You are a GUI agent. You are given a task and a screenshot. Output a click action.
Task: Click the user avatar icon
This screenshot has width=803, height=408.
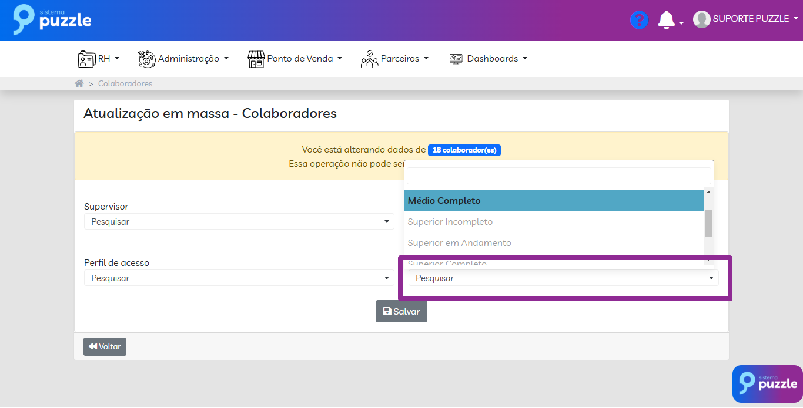tap(701, 19)
